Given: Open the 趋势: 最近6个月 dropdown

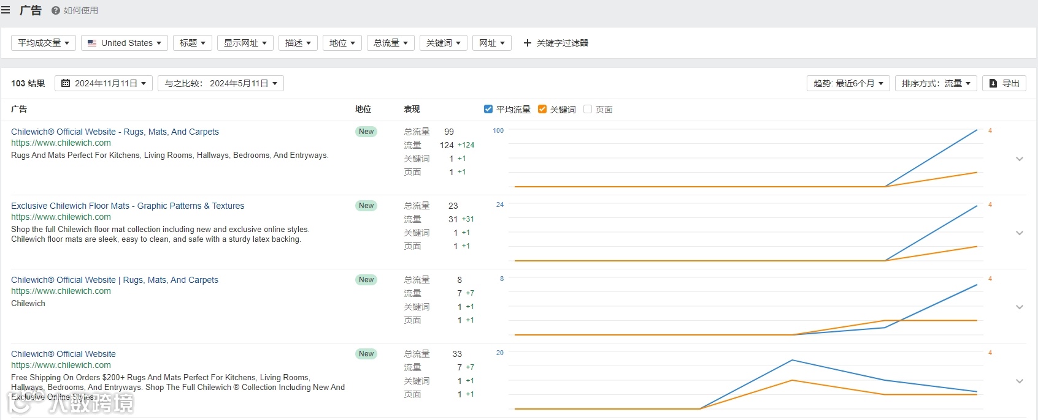Looking at the screenshot, I should (848, 83).
